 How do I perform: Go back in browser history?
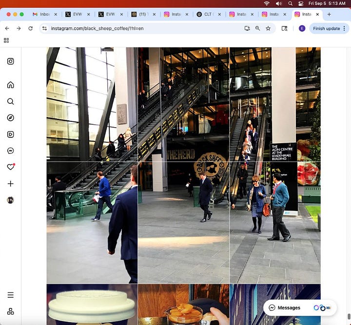7,28
